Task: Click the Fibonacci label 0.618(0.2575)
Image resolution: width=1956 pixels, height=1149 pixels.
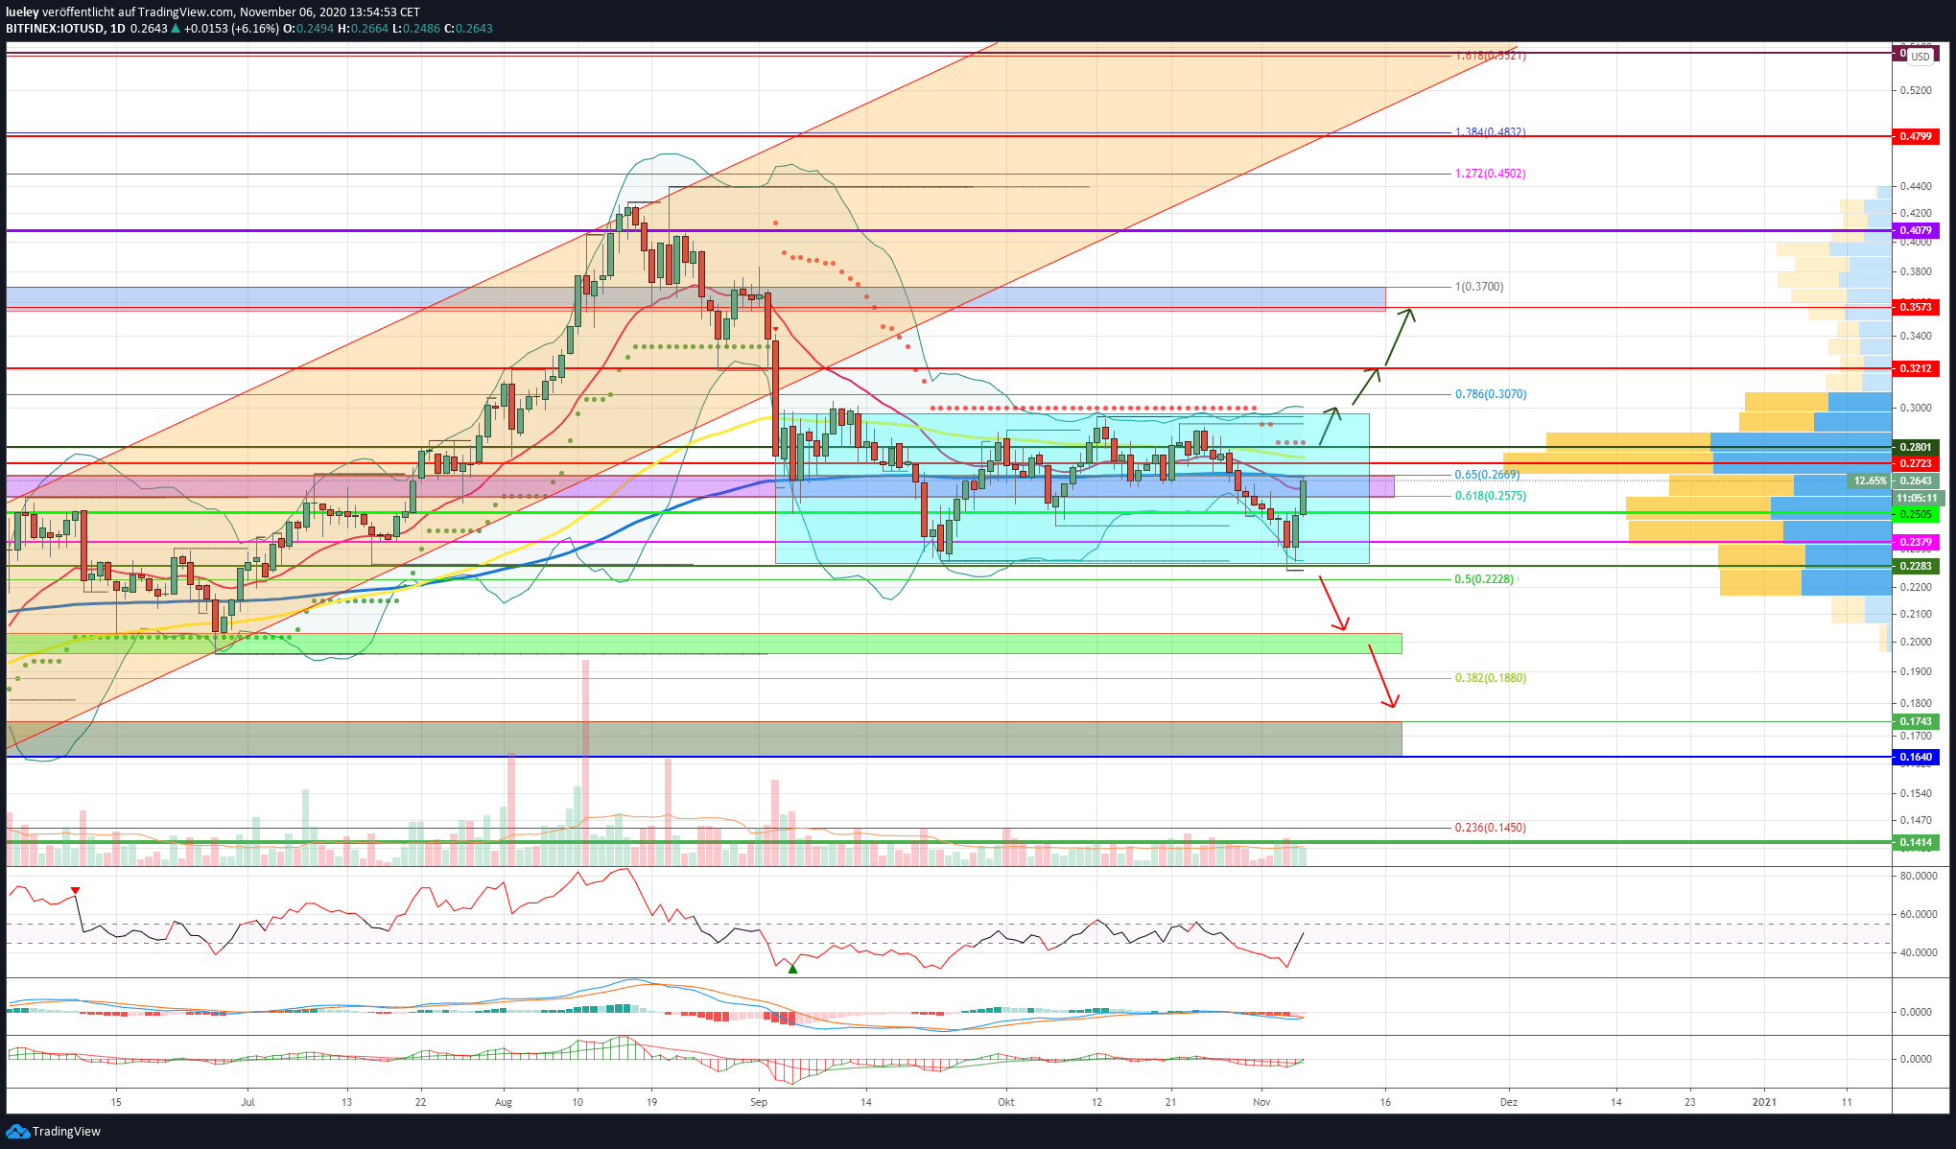Action: (x=1491, y=496)
